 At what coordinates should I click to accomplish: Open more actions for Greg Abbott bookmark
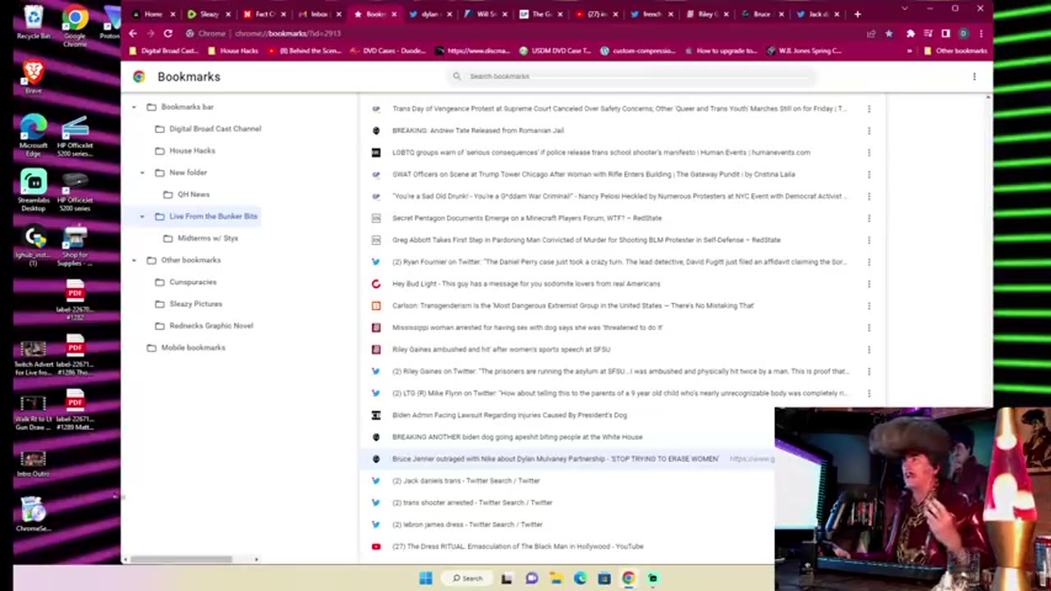(869, 240)
